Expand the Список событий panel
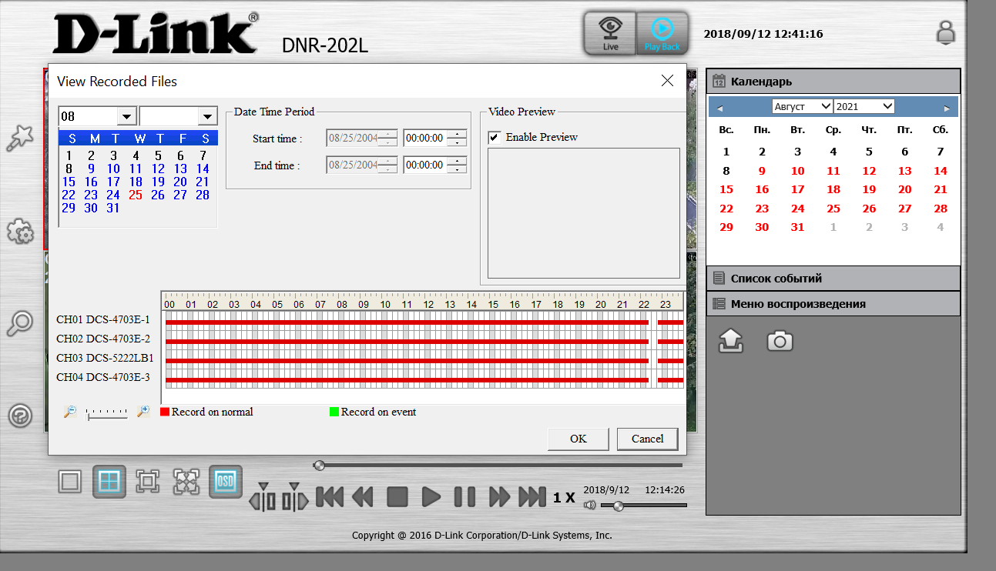 point(833,279)
